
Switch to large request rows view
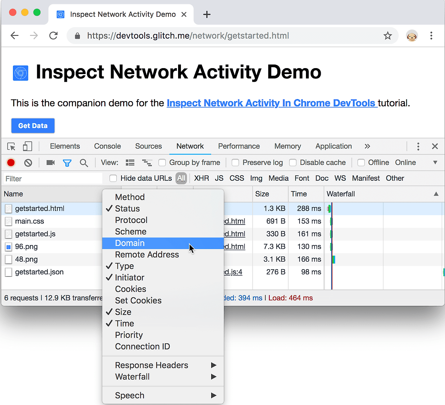pyautogui.click(x=130, y=163)
